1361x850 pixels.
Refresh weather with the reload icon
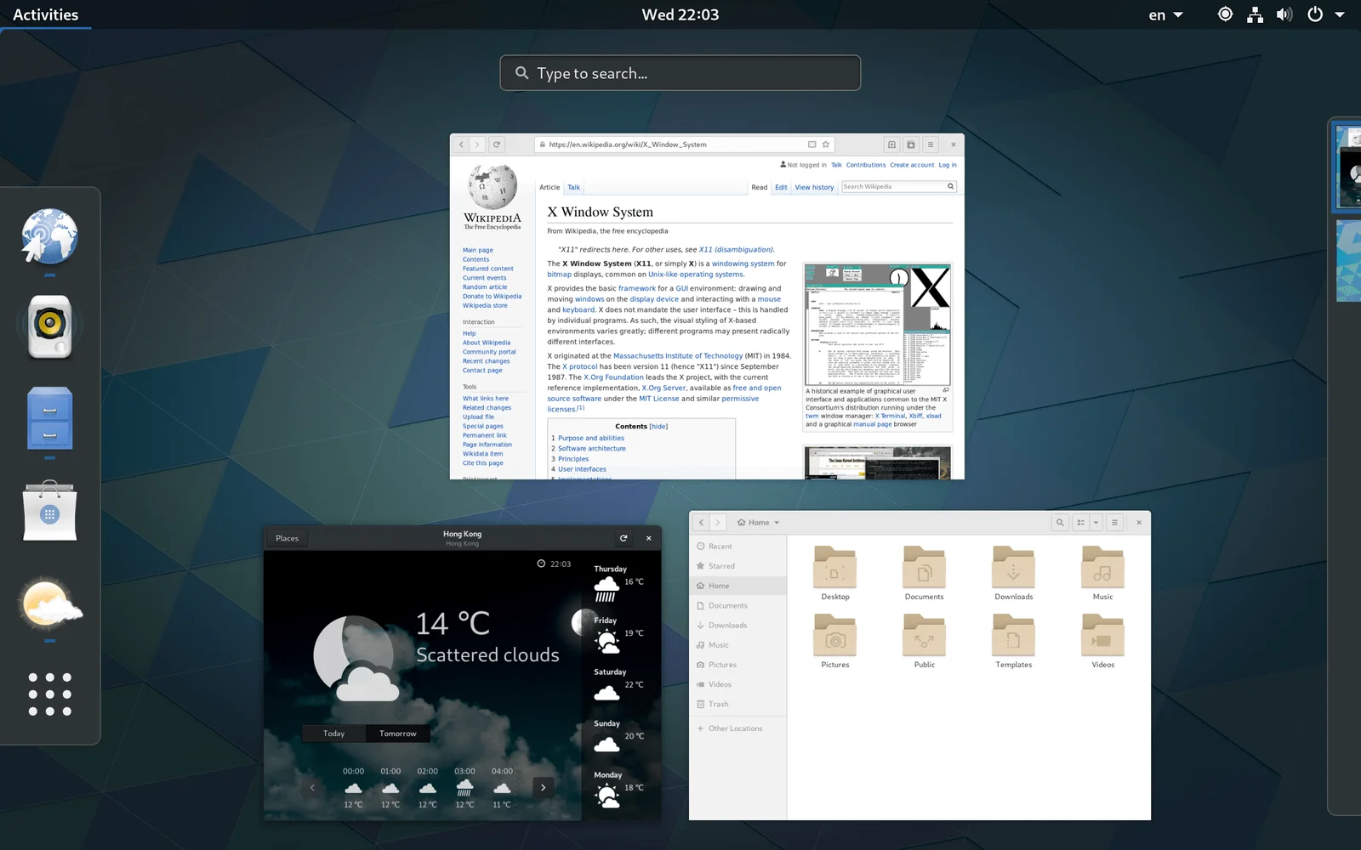(x=624, y=538)
